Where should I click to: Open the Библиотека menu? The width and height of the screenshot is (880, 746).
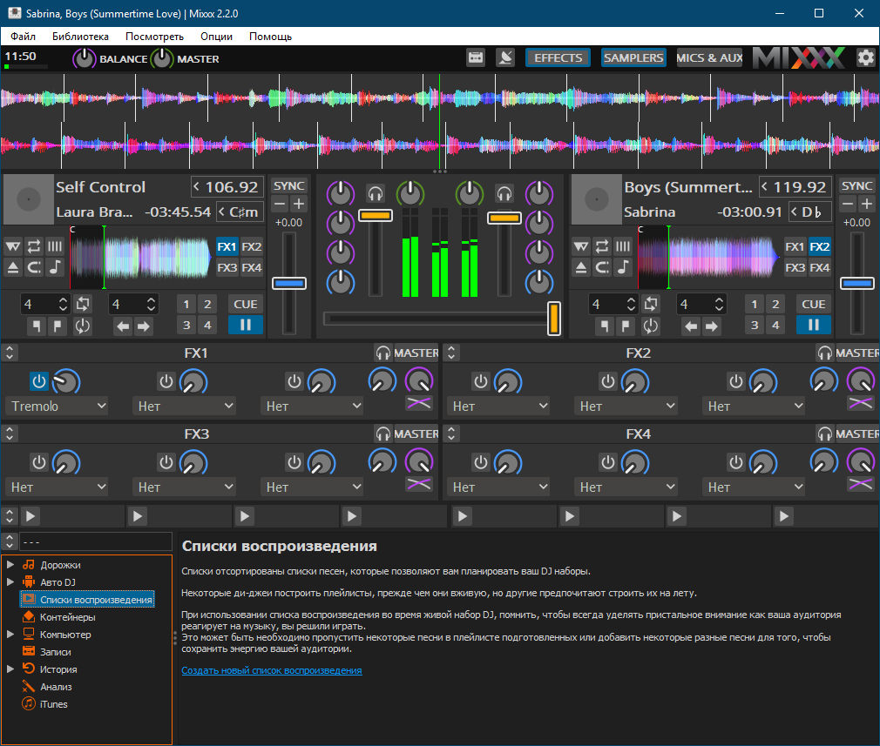click(80, 37)
